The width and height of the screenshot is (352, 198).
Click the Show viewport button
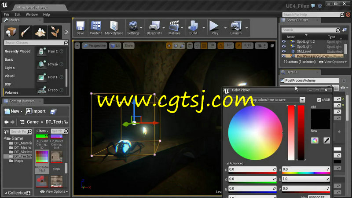128,46
